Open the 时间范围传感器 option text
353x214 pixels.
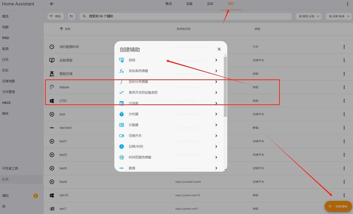tap(140, 157)
